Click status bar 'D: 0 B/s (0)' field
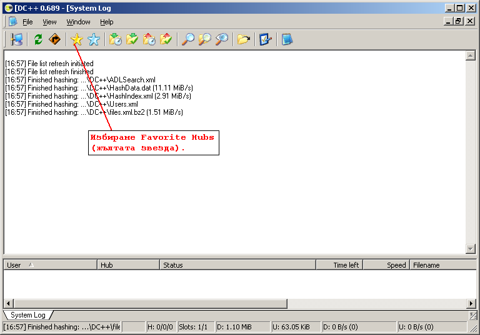The height and width of the screenshot is (335, 480). 359,327
